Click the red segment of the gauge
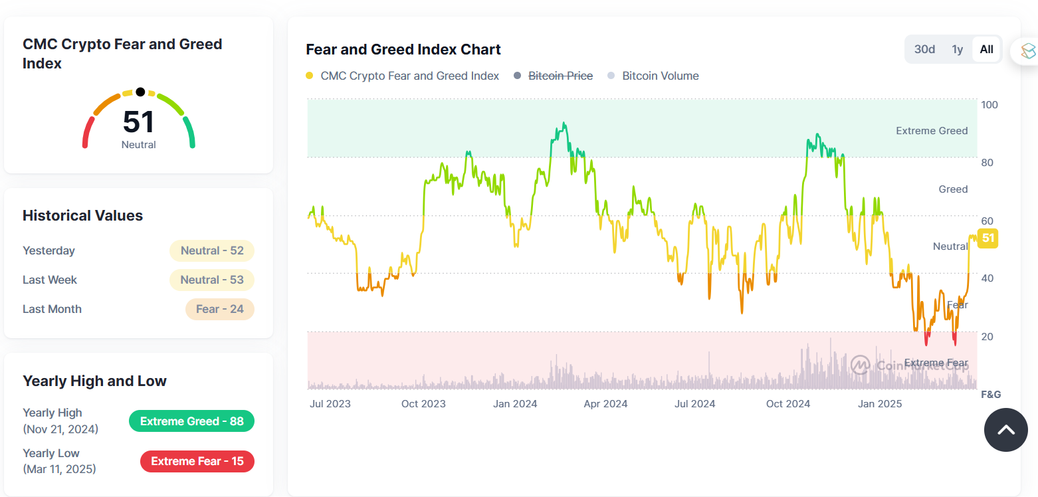Image resolution: width=1038 pixels, height=497 pixels. coord(86,132)
